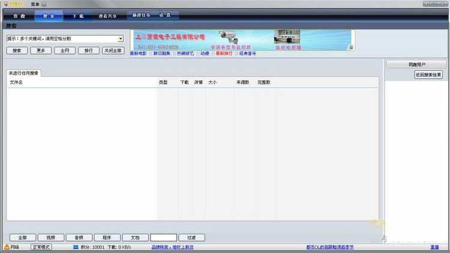The height and width of the screenshot is (253, 450).
Task: Open the 资源 (resources) tab
Action: [x=19, y=16]
